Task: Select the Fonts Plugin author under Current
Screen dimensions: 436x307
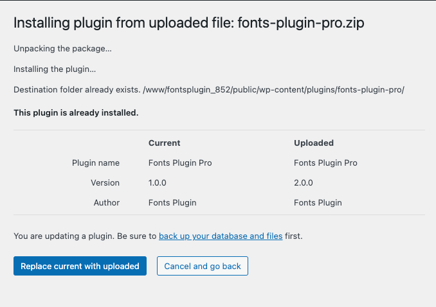Action: 172,202
